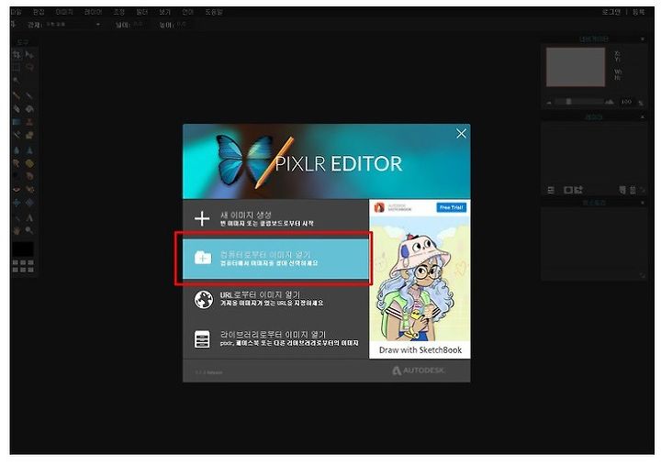Select the Wand tool
Screen dimensions: 661x465
click(17, 81)
